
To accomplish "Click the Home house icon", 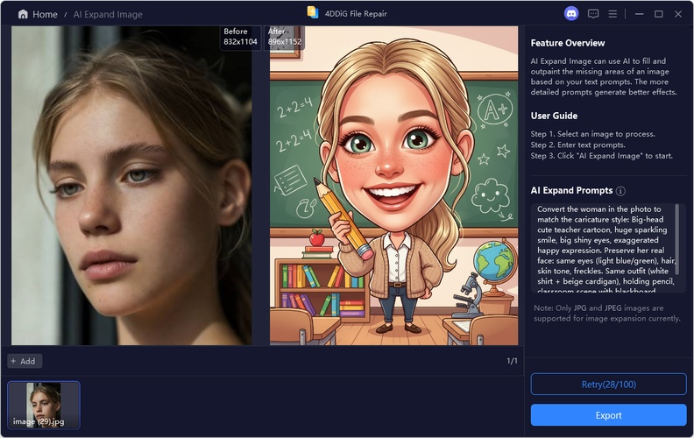I will coord(23,14).
